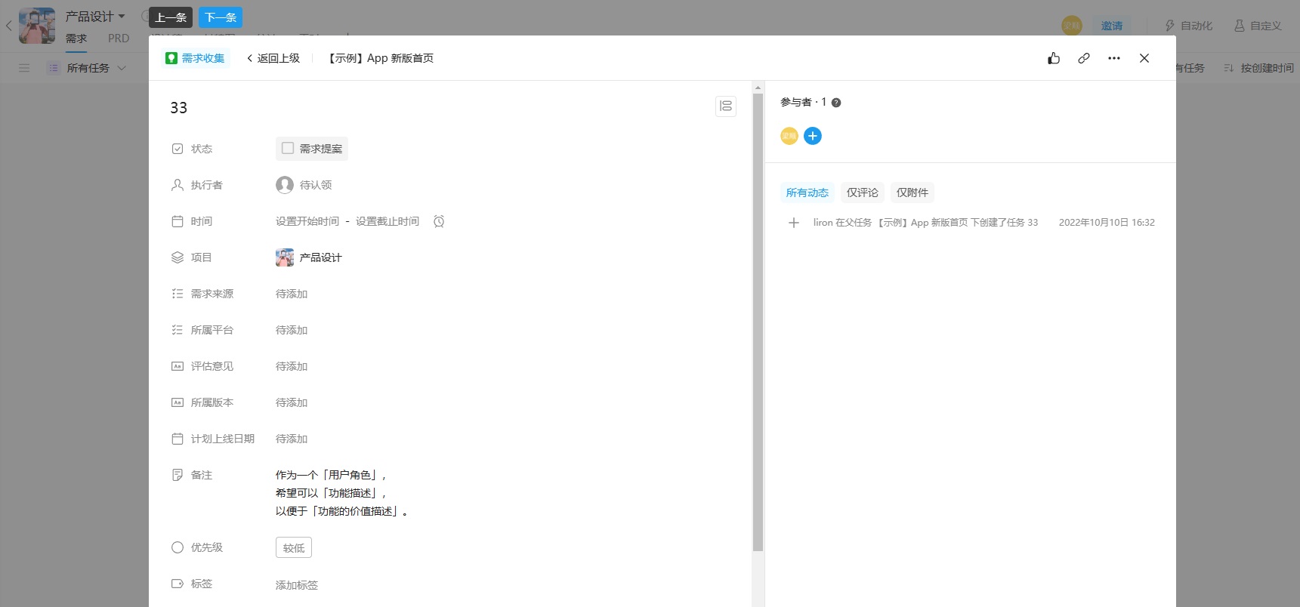Viewport: 1300px width, 607px height.
Task: Switch to the PRD tab
Action: 119,39
